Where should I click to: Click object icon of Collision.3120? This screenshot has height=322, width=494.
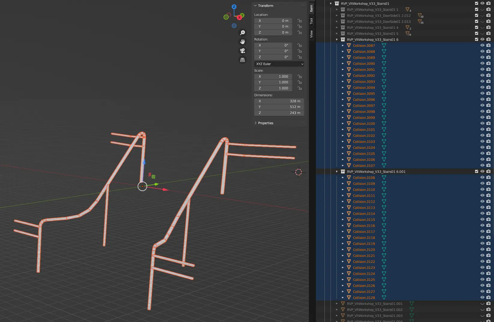[x=349, y=249]
